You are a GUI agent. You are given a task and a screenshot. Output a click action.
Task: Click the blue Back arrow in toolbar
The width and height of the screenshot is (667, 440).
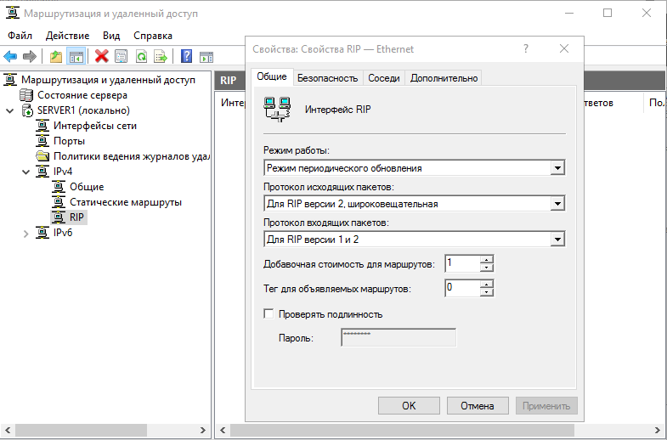pyautogui.click(x=10, y=56)
